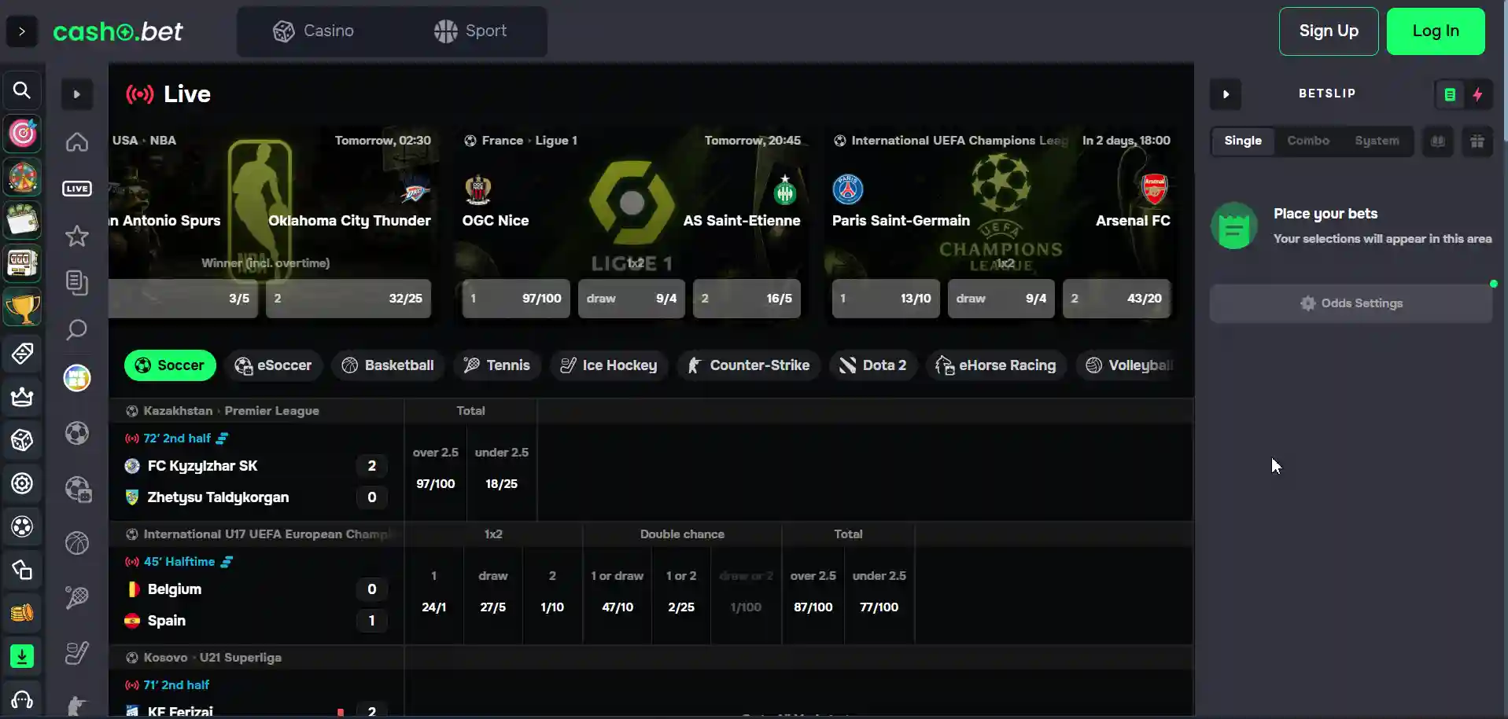Select the Basketball sport filter tab
This screenshot has width=1508, height=719.
(388, 365)
